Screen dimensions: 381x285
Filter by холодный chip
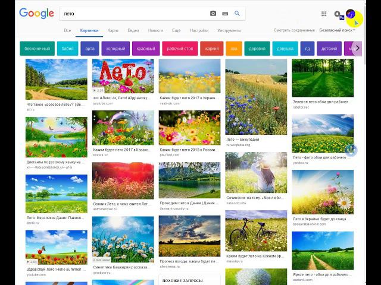115,49
